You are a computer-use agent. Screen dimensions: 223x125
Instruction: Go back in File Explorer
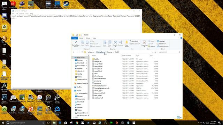pos(74,52)
